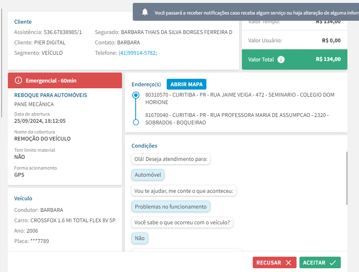Click the Condutor BARBARA text
The width and height of the screenshot is (359, 272).
click(x=39, y=210)
